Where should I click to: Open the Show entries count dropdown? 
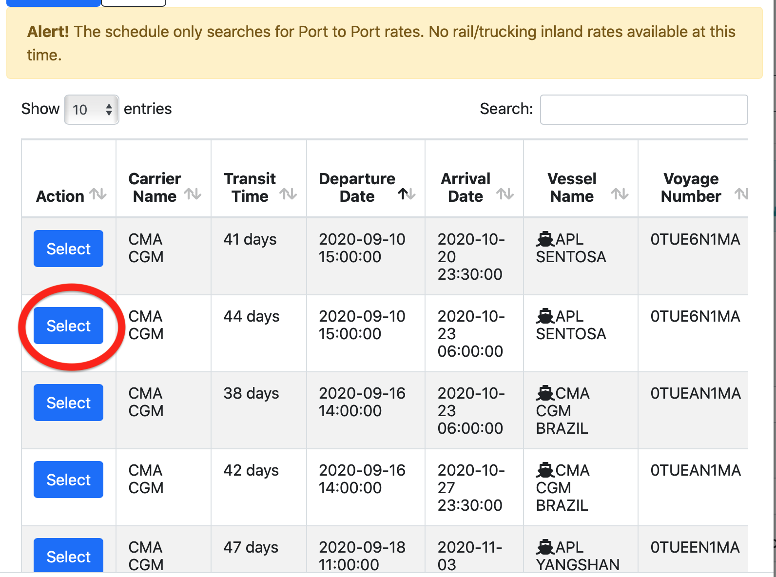click(92, 110)
